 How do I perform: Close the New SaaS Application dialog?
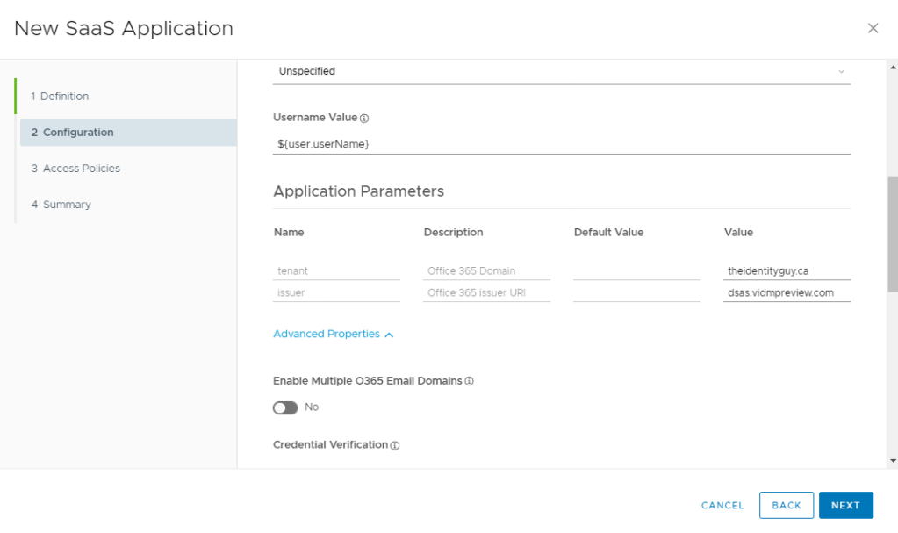click(x=873, y=27)
